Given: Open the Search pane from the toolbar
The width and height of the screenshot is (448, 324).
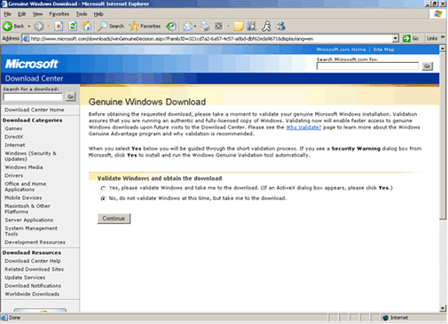Looking at the screenshot, I should [x=111, y=27].
